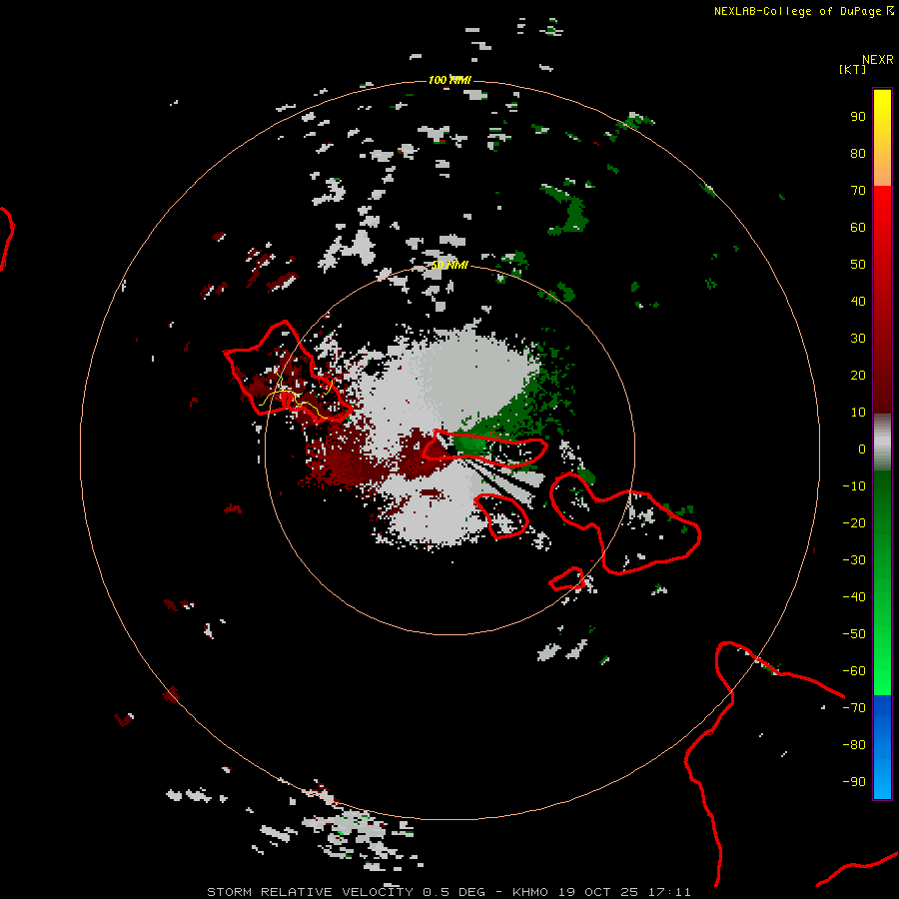This screenshot has height=899, width=899.
Task: Click the -90 value on the velocity scale
Action: [x=854, y=782]
